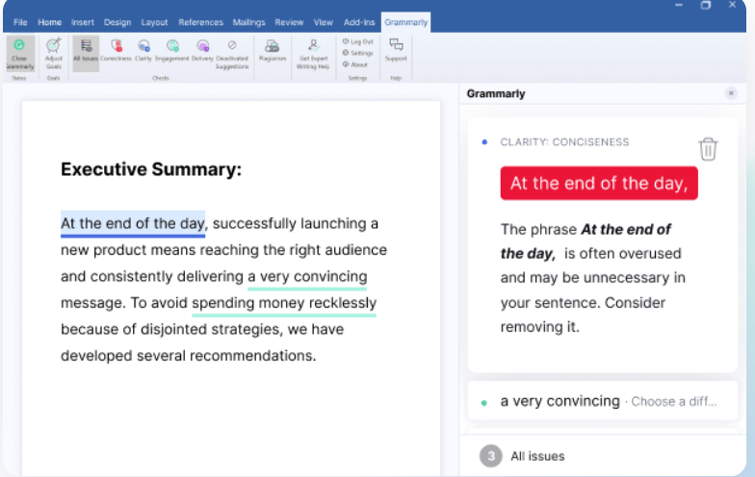
Task: Switch to the Design tab
Action: (117, 22)
